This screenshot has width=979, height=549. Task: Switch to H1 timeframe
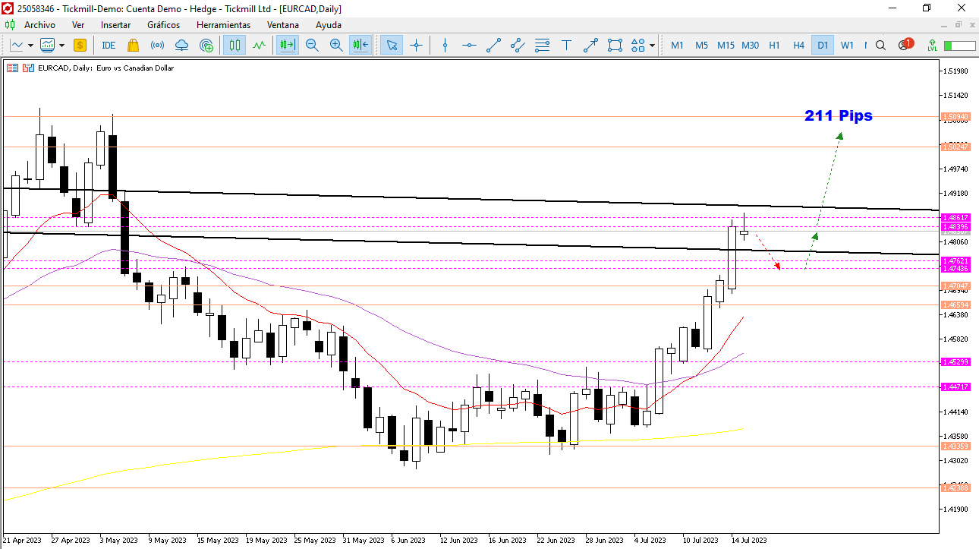(774, 46)
